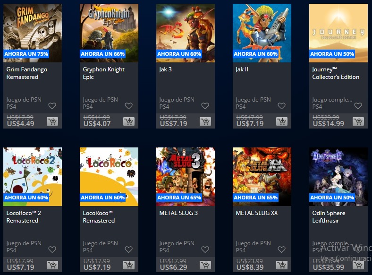The image size is (372, 275).
Task: Open the METAL SLUG 3 title link
Action: [x=178, y=213]
